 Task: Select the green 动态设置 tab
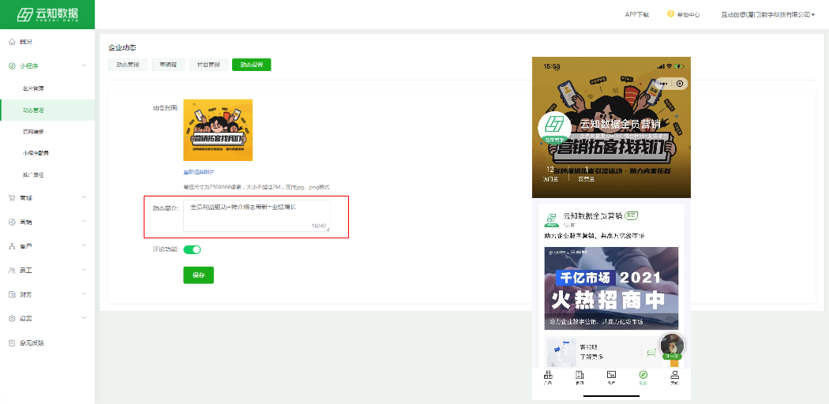point(252,65)
